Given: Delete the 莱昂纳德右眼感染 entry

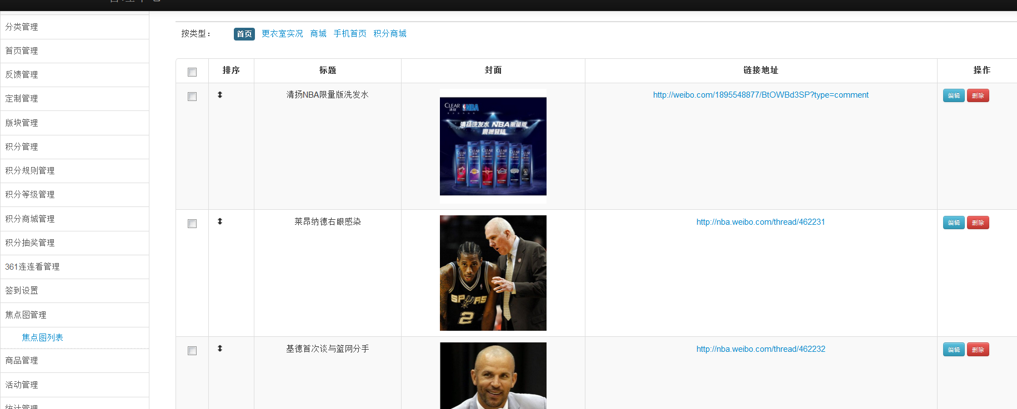Looking at the screenshot, I should [978, 223].
